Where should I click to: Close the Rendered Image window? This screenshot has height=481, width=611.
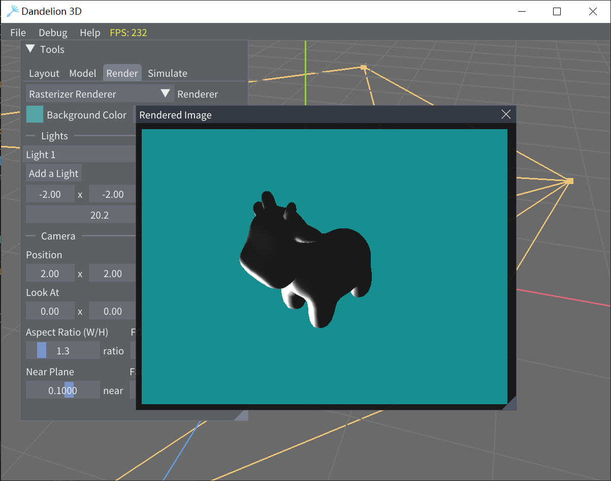click(506, 114)
